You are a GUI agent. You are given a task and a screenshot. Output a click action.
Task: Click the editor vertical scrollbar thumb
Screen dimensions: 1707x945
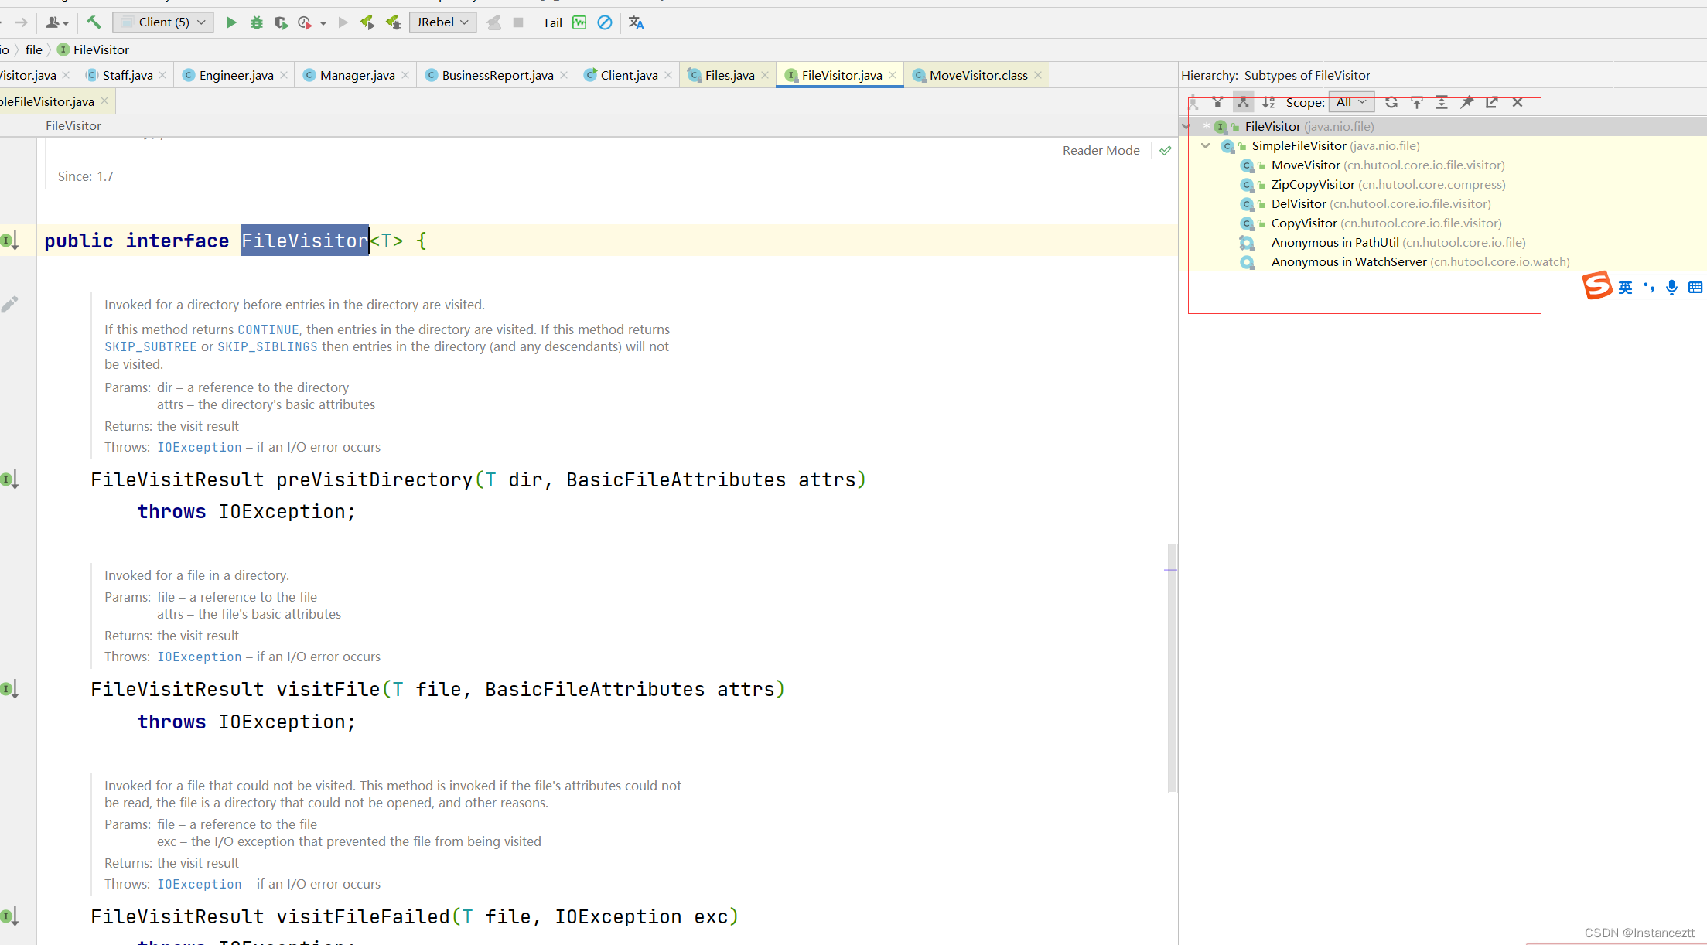pyautogui.click(x=1172, y=668)
